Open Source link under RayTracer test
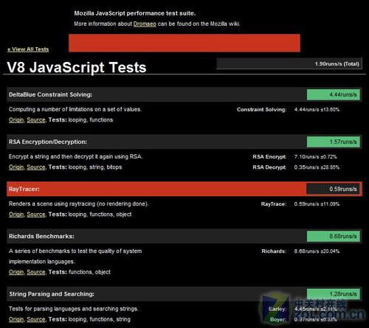The image size is (369, 328). [x=36, y=214]
